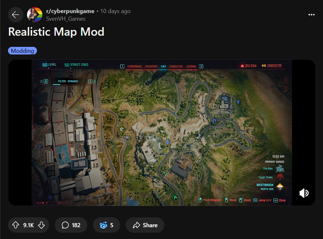Screen dimensions: 323x239
Task: Toggle the video sound with the speaker icon
Action: (304, 193)
